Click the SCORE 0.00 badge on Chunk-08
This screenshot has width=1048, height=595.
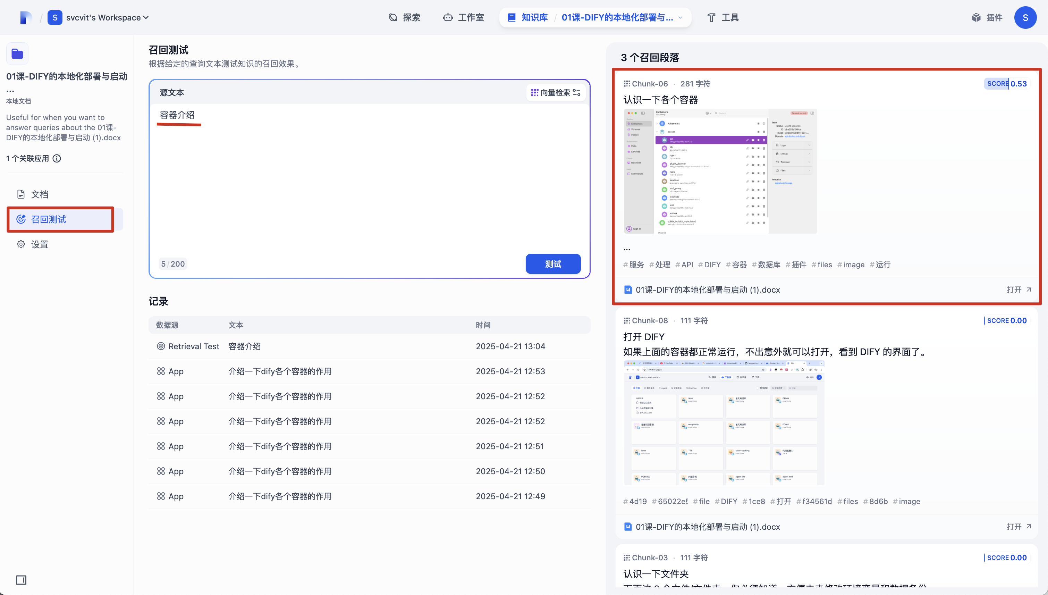click(x=1006, y=321)
